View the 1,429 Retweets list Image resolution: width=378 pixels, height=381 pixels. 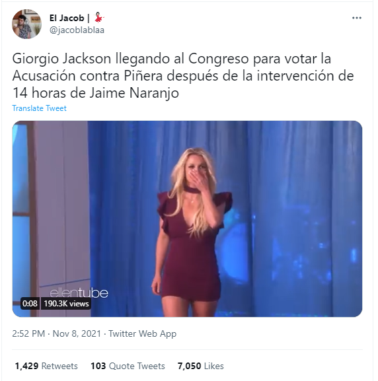click(x=46, y=366)
